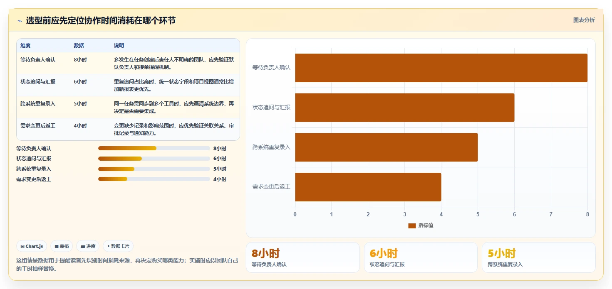Click chart axis label 状态追问与汇报
Image resolution: width=612 pixels, height=289 pixels.
coord(271,107)
